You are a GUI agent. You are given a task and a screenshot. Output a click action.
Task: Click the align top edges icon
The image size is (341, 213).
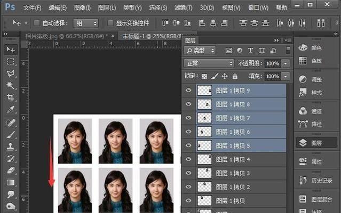(x=165, y=22)
